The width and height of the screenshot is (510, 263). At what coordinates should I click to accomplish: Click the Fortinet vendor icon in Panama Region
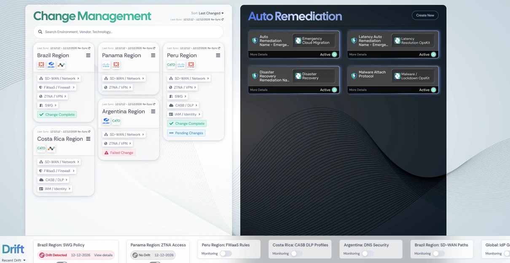tap(116, 65)
